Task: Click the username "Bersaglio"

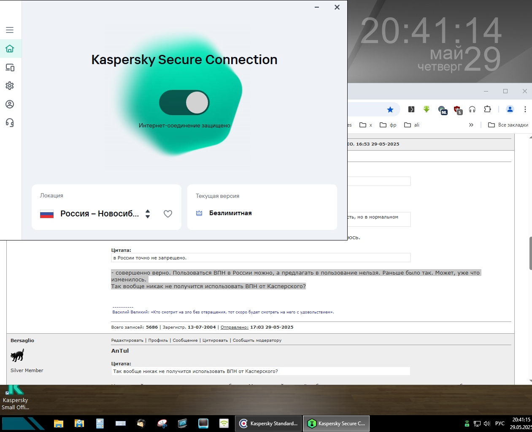Action: 22,340
